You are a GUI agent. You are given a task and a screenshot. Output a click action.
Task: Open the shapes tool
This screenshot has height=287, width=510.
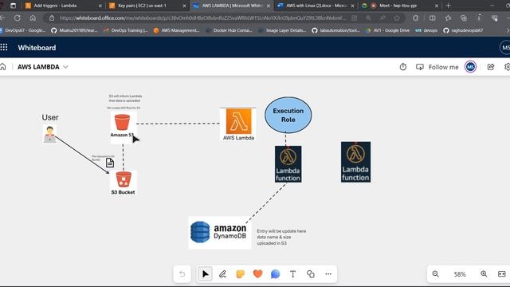[x=311, y=274]
